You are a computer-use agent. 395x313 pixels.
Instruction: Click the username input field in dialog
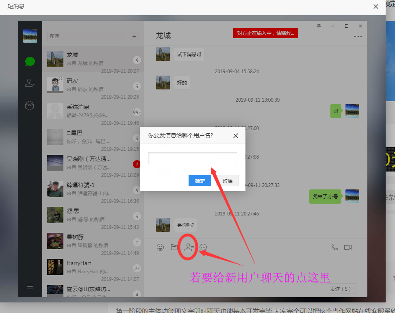click(x=192, y=158)
